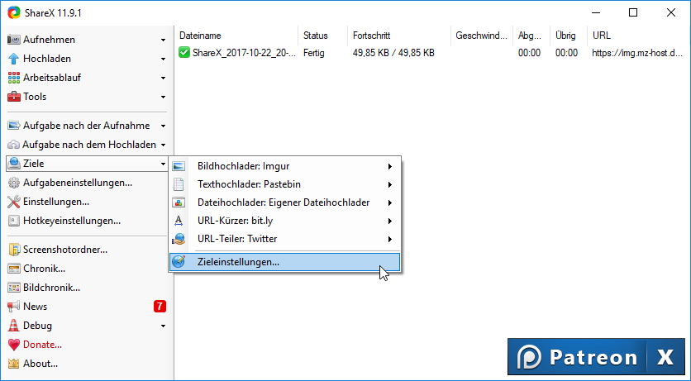Click the Hotkeyeinstellungen key icon

pos(14,221)
